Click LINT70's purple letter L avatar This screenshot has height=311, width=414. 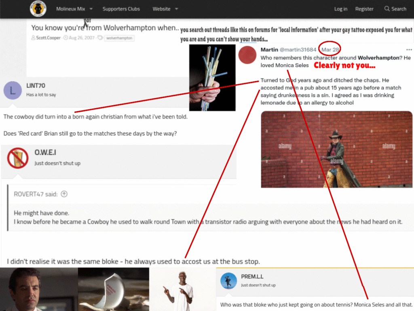tap(13, 90)
